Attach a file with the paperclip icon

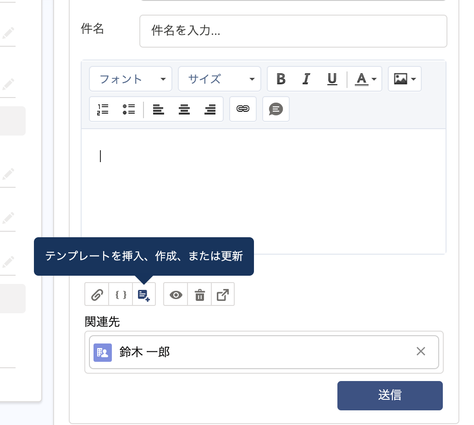click(x=97, y=294)
